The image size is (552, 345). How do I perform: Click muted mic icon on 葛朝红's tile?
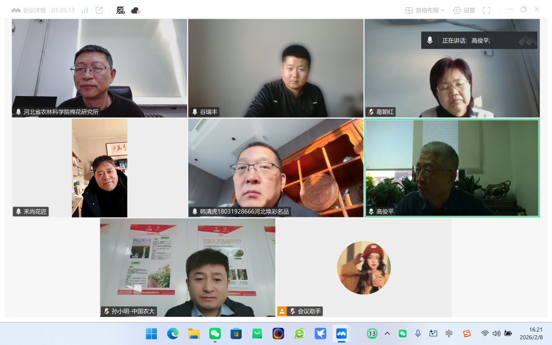click(371, 112)
